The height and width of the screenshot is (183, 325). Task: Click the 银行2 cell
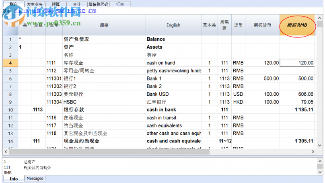[104, 86]
